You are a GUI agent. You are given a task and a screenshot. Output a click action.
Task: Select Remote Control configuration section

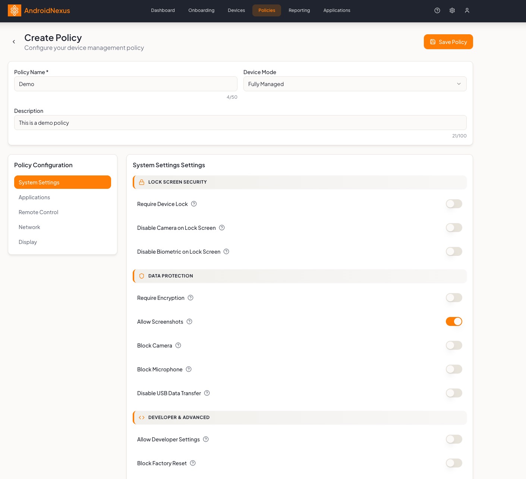[63, 212]
